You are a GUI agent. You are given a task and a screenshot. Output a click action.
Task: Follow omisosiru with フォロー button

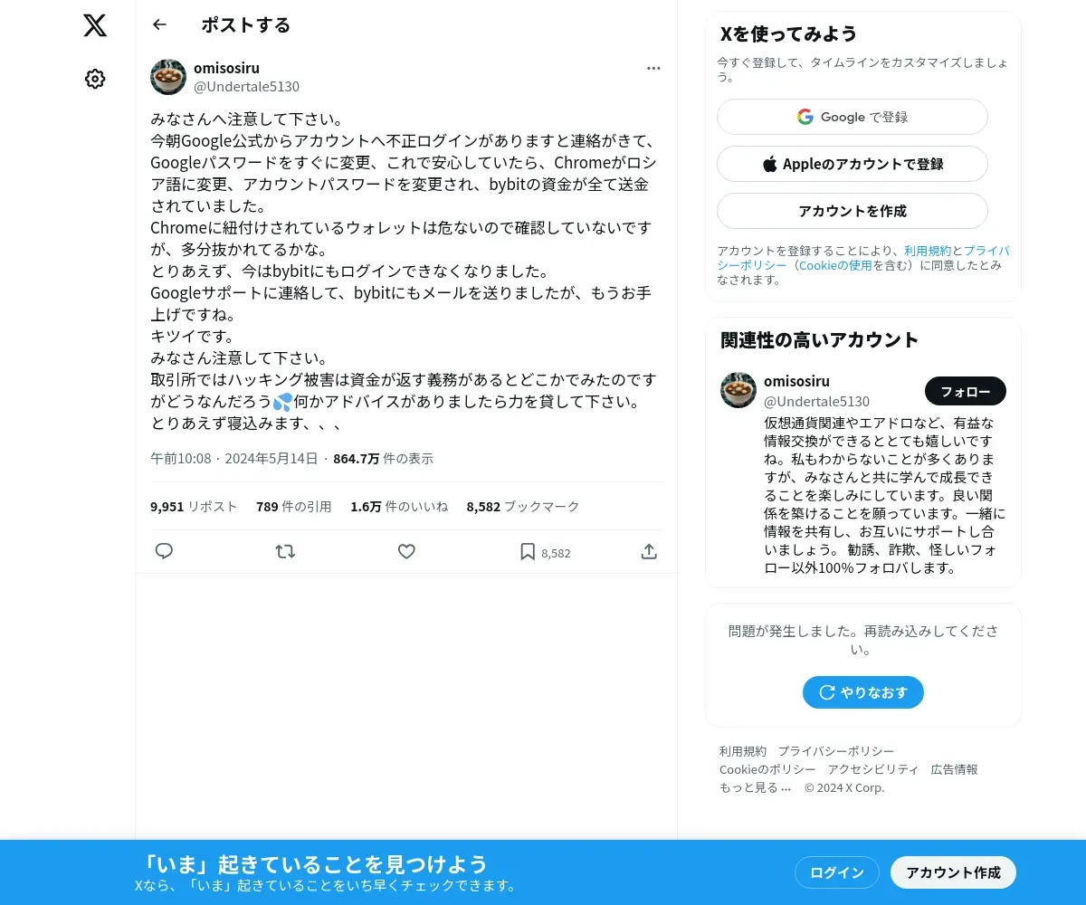[966, 391]
